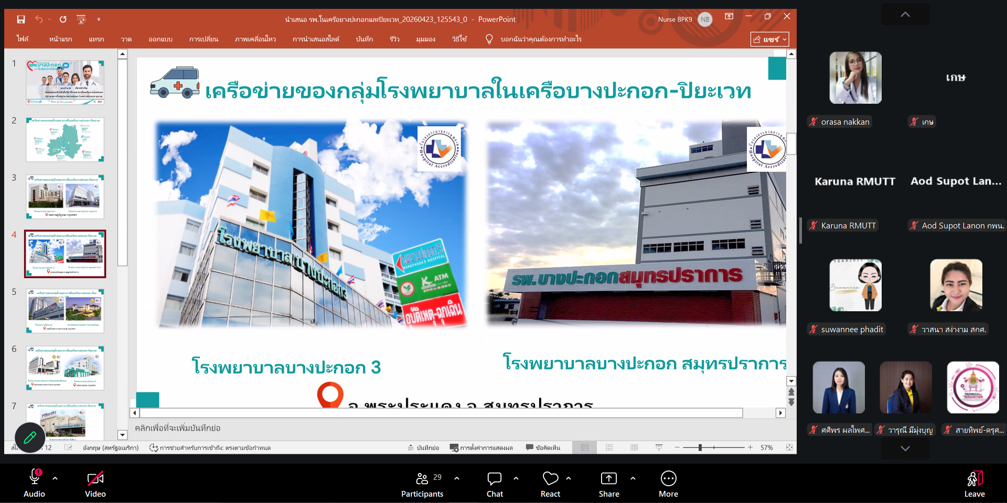Select slide 5 thumbnail in slide panel

(x=65, y=311)
